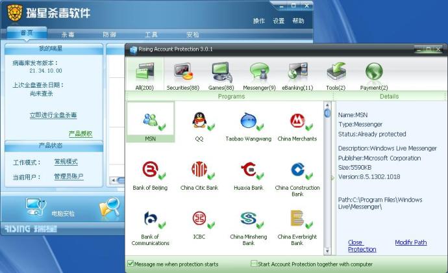Click the Details panel header
This screenshot has width=448, height=273.
pyautogui.click(x=389, y=96)
